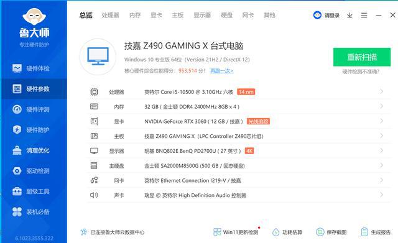
Task: Expand the 主板 row chevron
Action: tap(381, 135)
